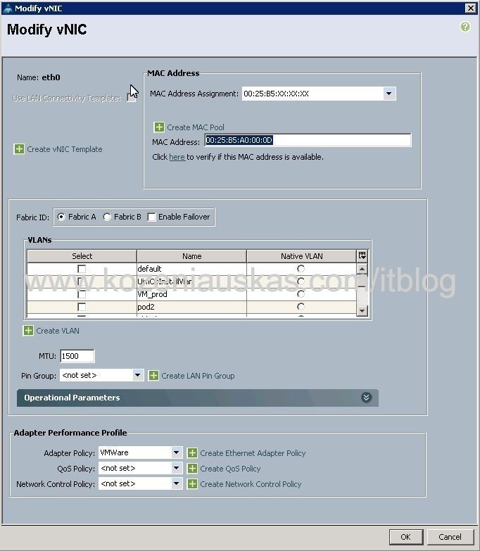Click the 'pod2' VLAN name cell
480x551 pixels.
(x=192, y=307)
